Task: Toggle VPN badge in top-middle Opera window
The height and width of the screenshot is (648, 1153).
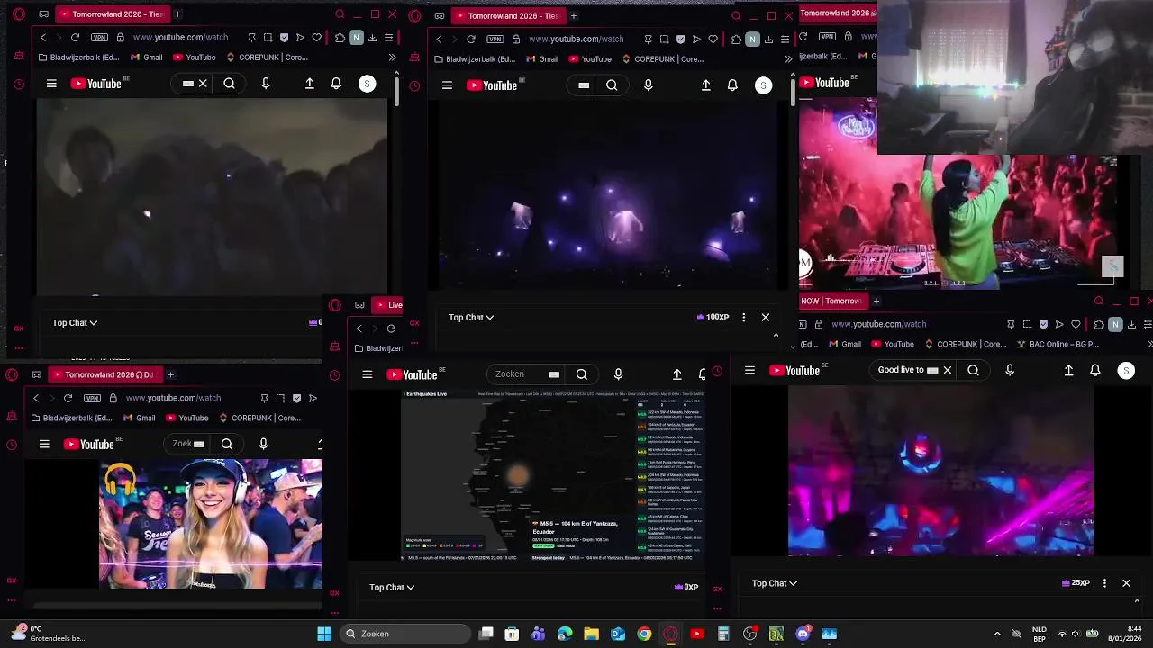Action: pyautogui.click(x=495, y=40)
